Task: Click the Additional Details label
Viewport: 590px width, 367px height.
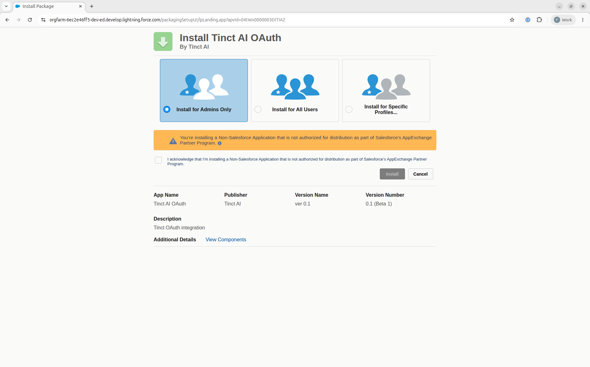Action: pyautogui.click(x=175, y=239)
